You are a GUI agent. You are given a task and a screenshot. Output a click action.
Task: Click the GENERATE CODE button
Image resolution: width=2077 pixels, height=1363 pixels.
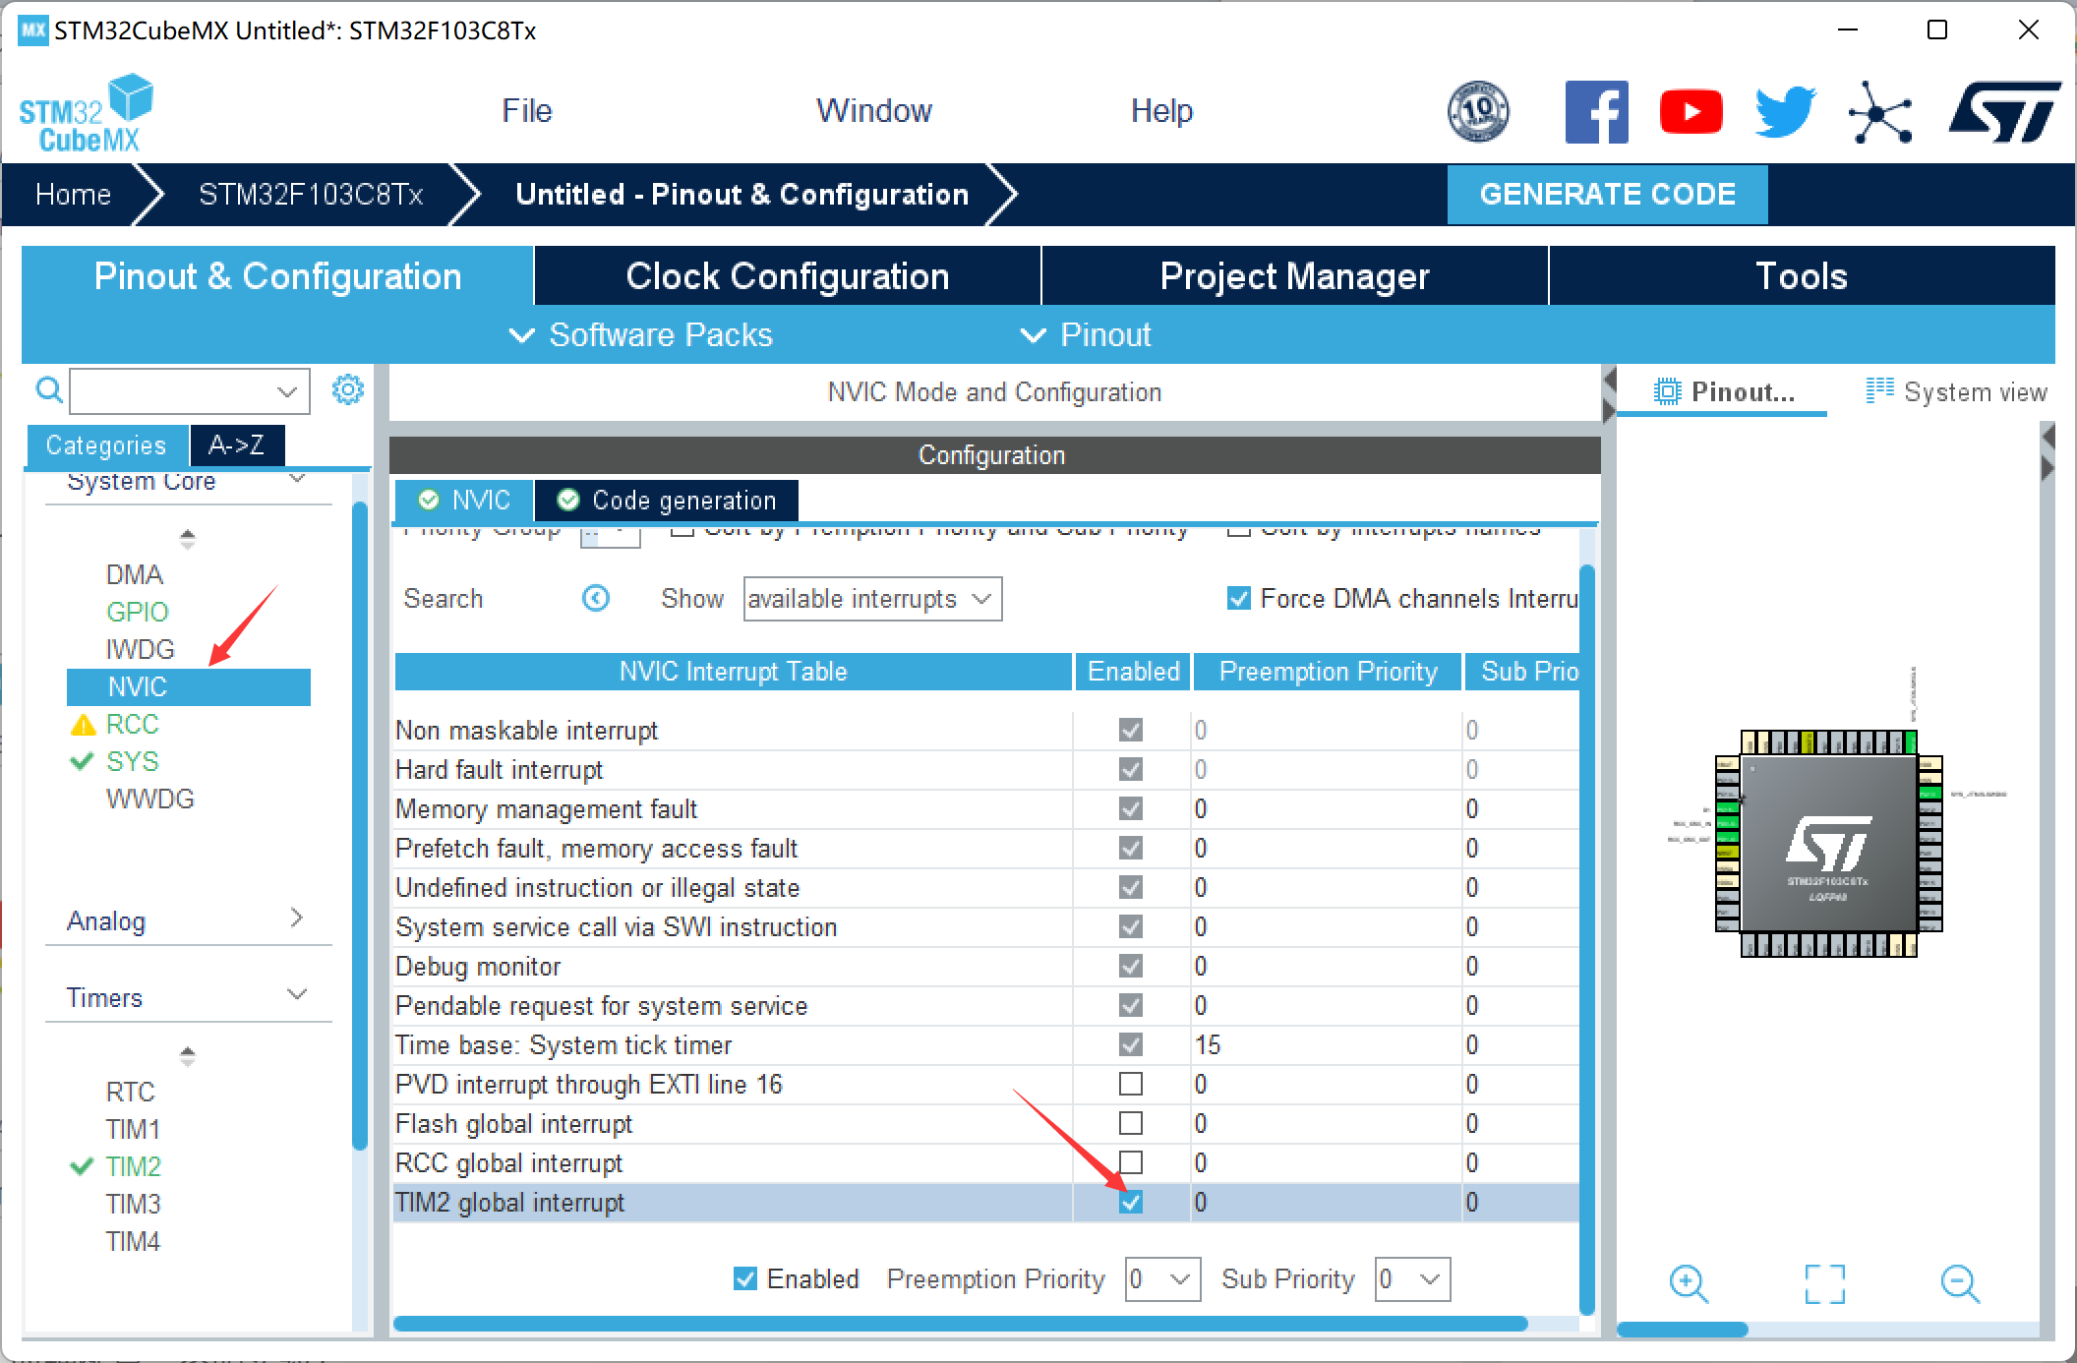[x=1607, y=194]
